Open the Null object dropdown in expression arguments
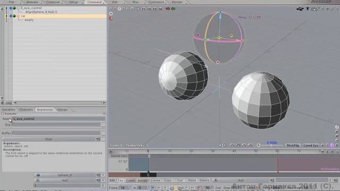340x191 pixels. pos(65,180)
